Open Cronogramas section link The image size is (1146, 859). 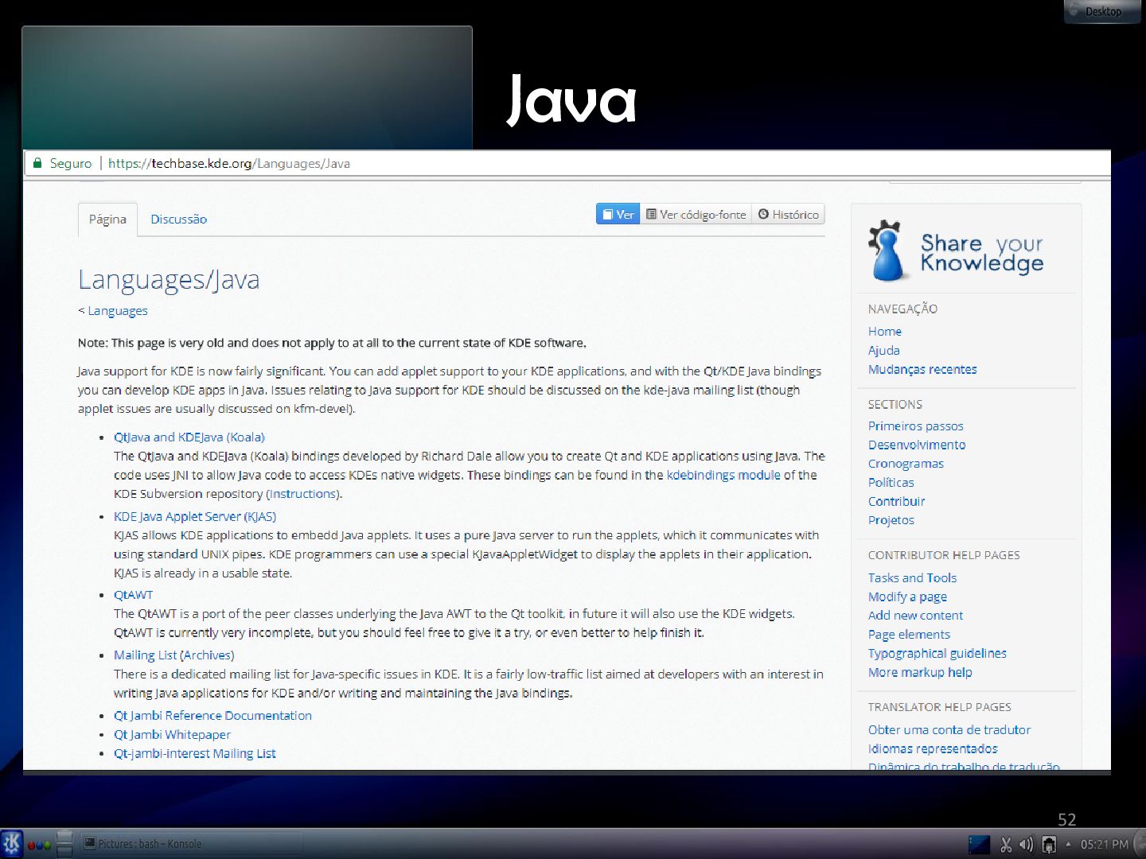coord(906,464)
